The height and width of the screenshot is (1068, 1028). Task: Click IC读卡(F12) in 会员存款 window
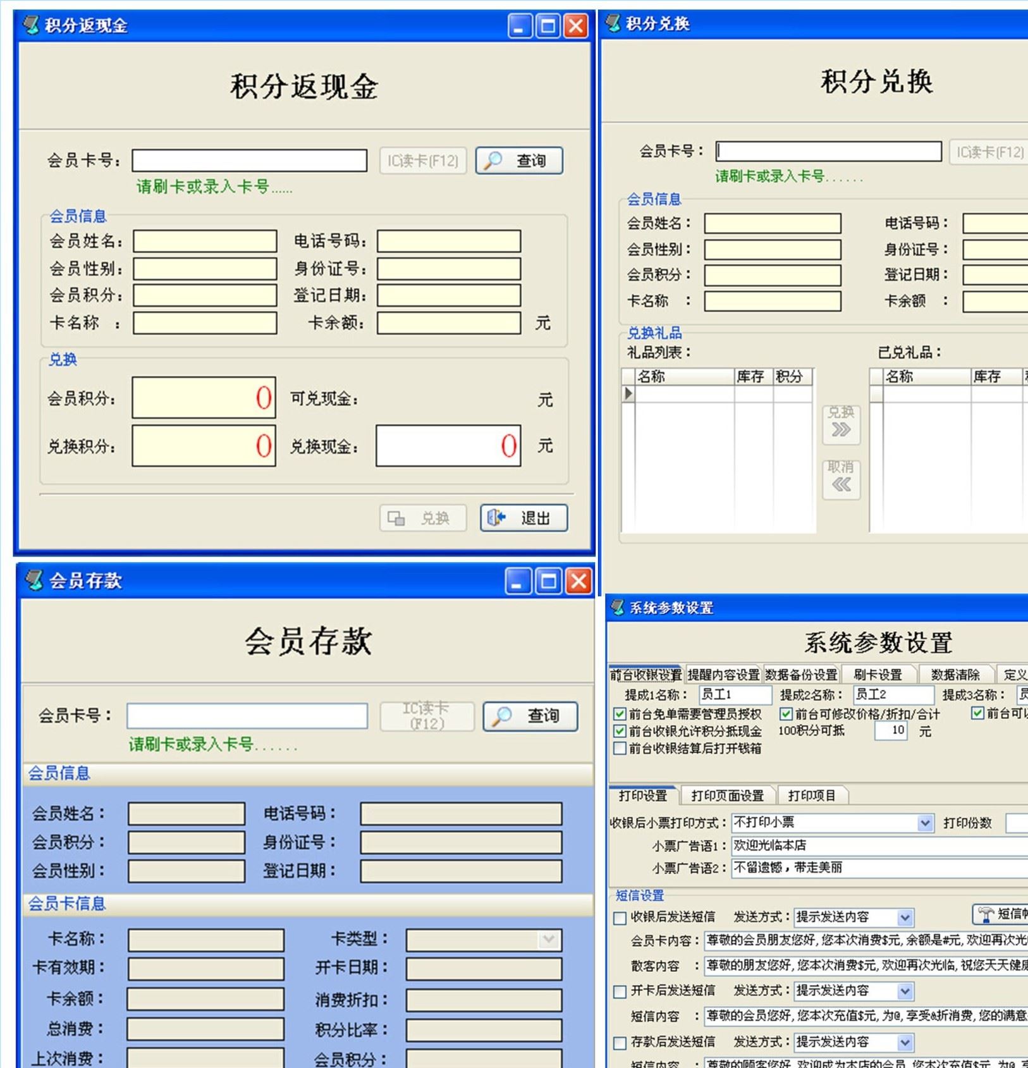[x=427, y=716]
